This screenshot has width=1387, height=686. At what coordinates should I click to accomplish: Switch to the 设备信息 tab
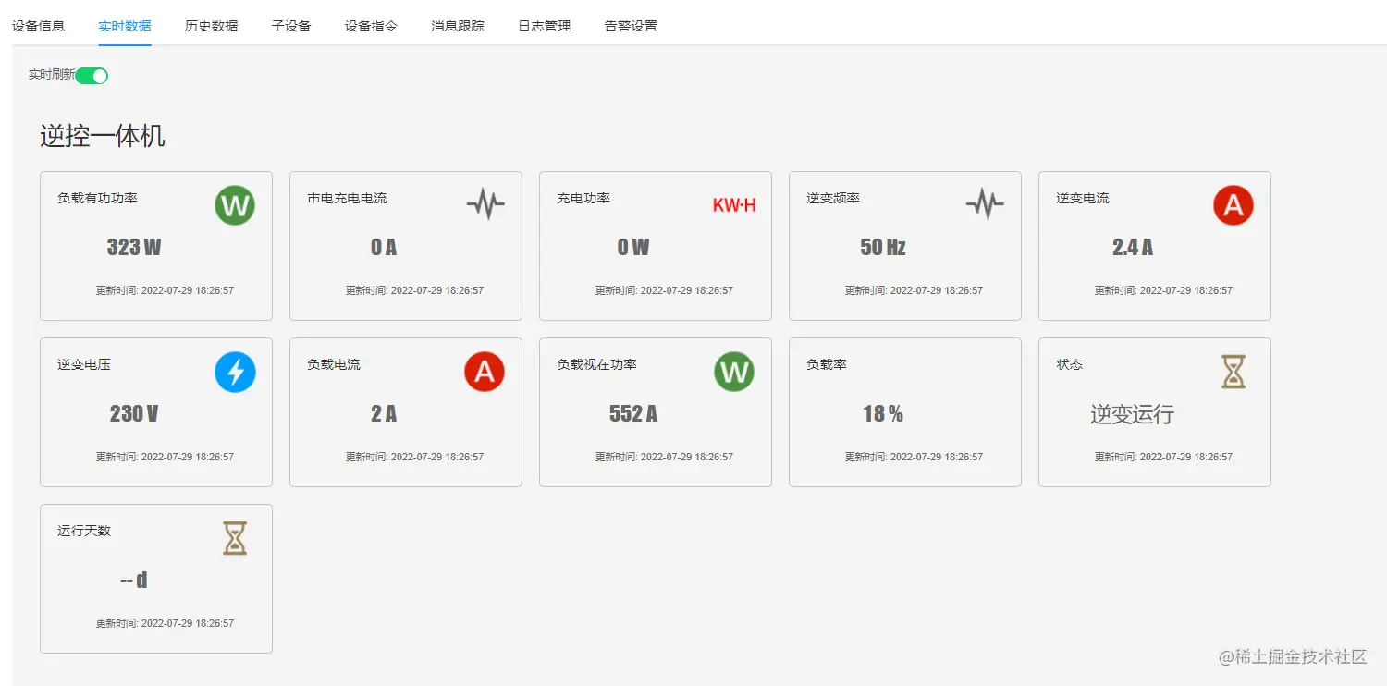click(x=38, y=26)
